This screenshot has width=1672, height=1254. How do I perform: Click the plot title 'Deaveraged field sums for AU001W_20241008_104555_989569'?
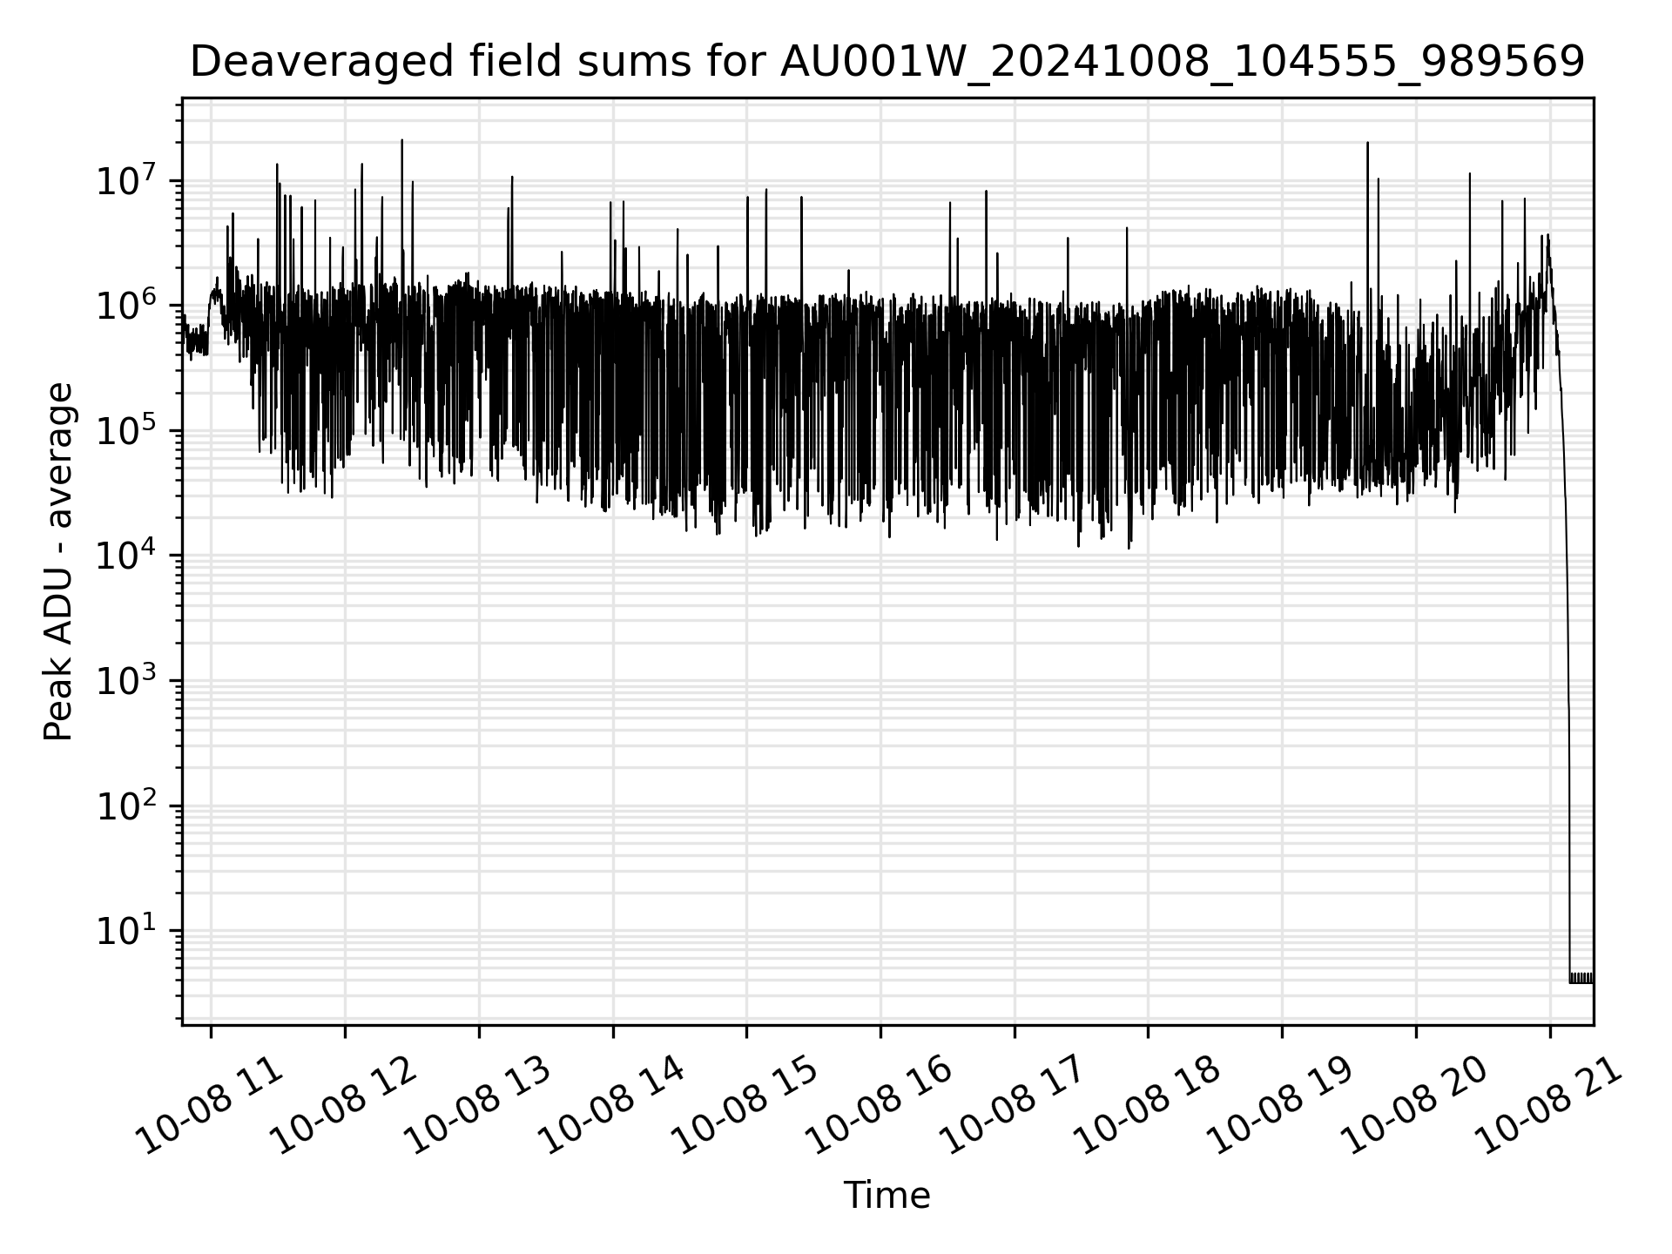(x=887, y=62)
